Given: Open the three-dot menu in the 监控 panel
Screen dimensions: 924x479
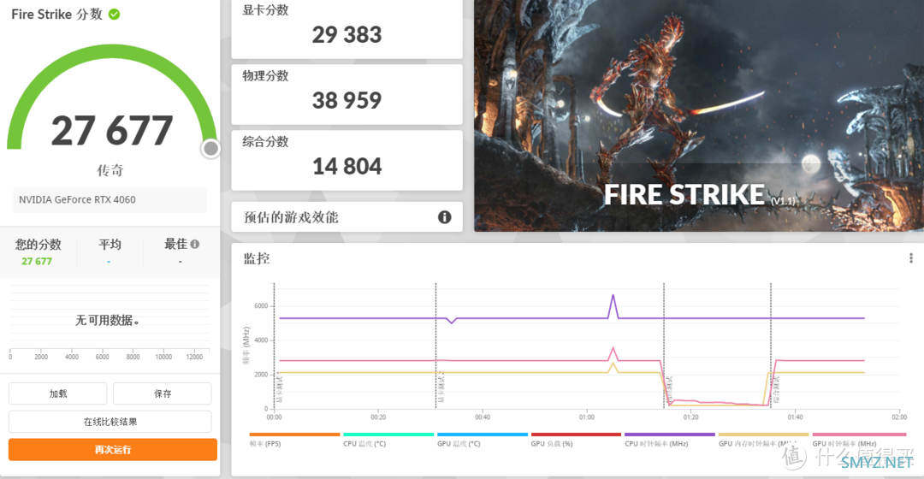Looking at the screenshot, I should pos(911,258).
